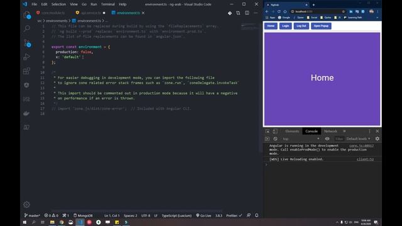Click Ln 1, Col 1 cursor position
Image resolution: width=402 pixels, height=226 pixels.
coord(112,215)
